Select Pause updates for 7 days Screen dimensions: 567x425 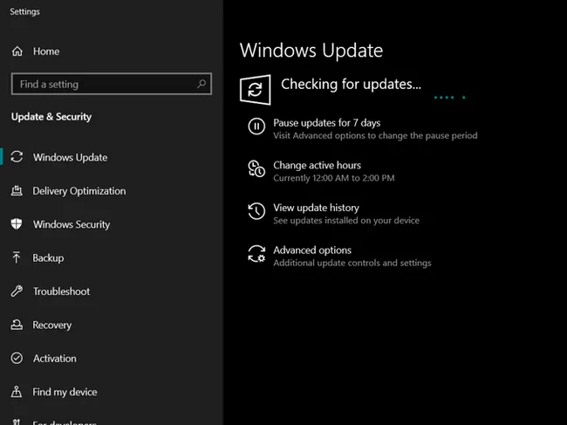tap(327, 123)
